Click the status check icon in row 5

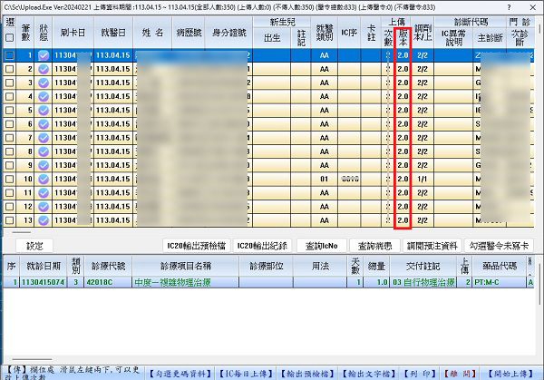pos(44,110)
